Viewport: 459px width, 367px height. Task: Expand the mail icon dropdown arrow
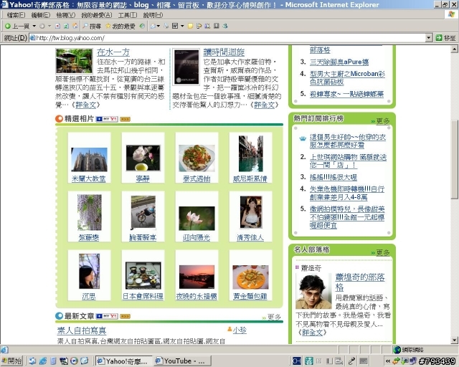point(158,26)
